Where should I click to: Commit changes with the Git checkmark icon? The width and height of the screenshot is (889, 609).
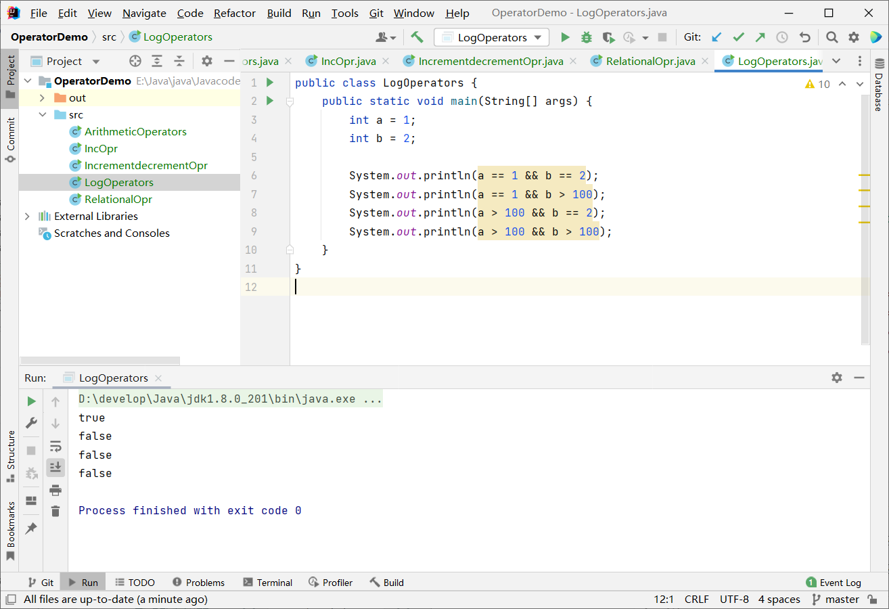[738, 37]
